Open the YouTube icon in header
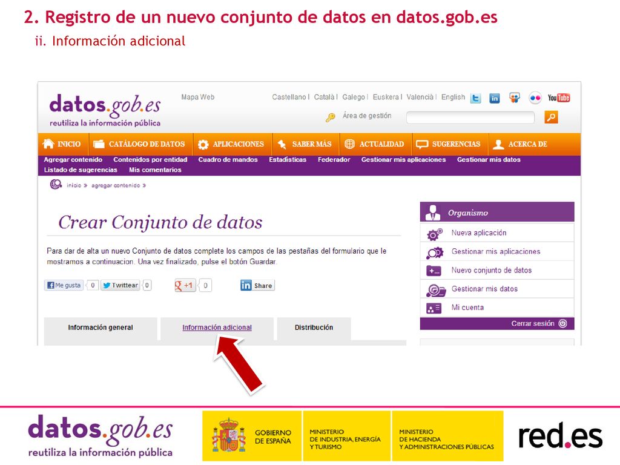The image size is (620, 465). [x=559, y=97]
